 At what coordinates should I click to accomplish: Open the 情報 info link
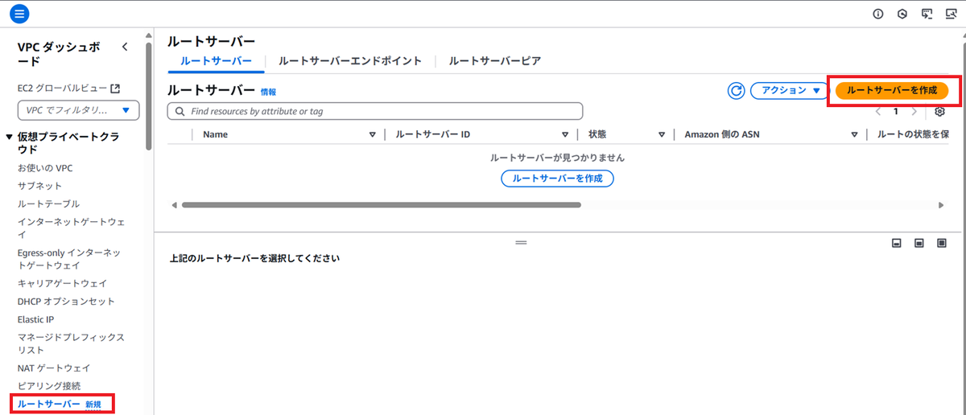pos(268,92)
